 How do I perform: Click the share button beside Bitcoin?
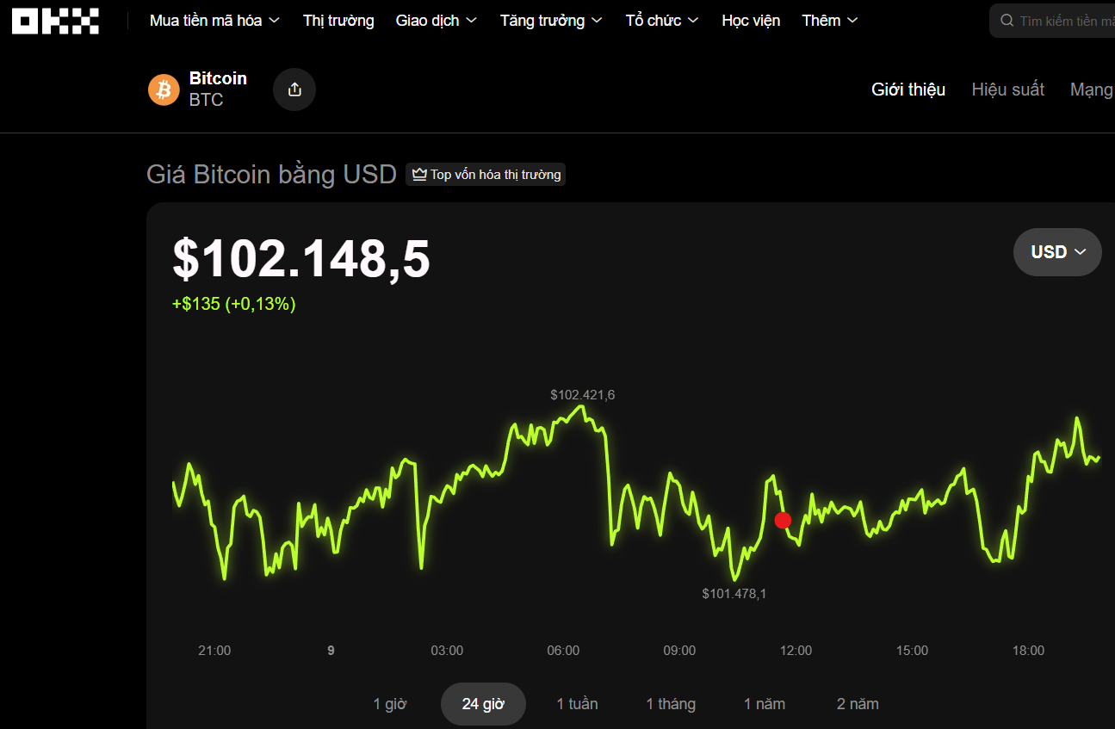pos(294,90)
